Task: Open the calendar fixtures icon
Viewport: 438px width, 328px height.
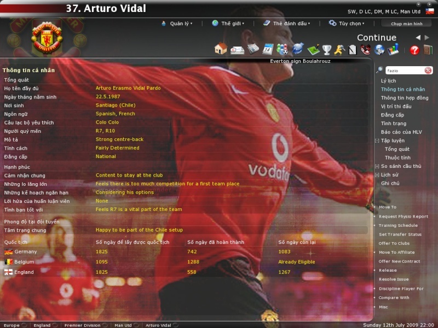Action: click(268, 49)
